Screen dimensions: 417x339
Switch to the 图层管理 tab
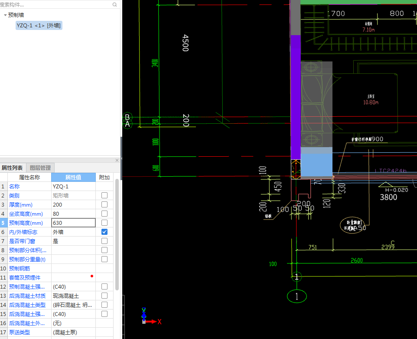[x=40, y=168]
